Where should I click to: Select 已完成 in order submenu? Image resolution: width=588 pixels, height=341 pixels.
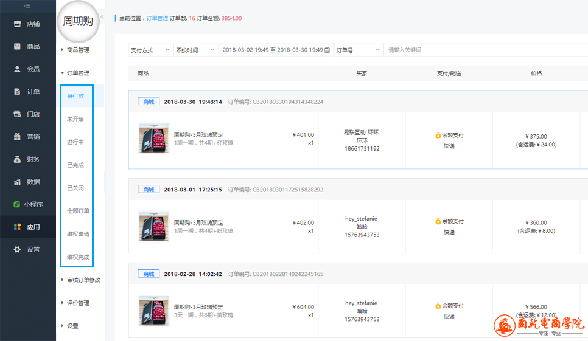[75, 165]
